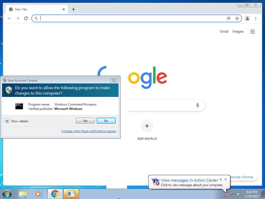Launch Windows Media Player from taskbar
The width and height of the screenshot is (265, 199).
coord(39,194)
